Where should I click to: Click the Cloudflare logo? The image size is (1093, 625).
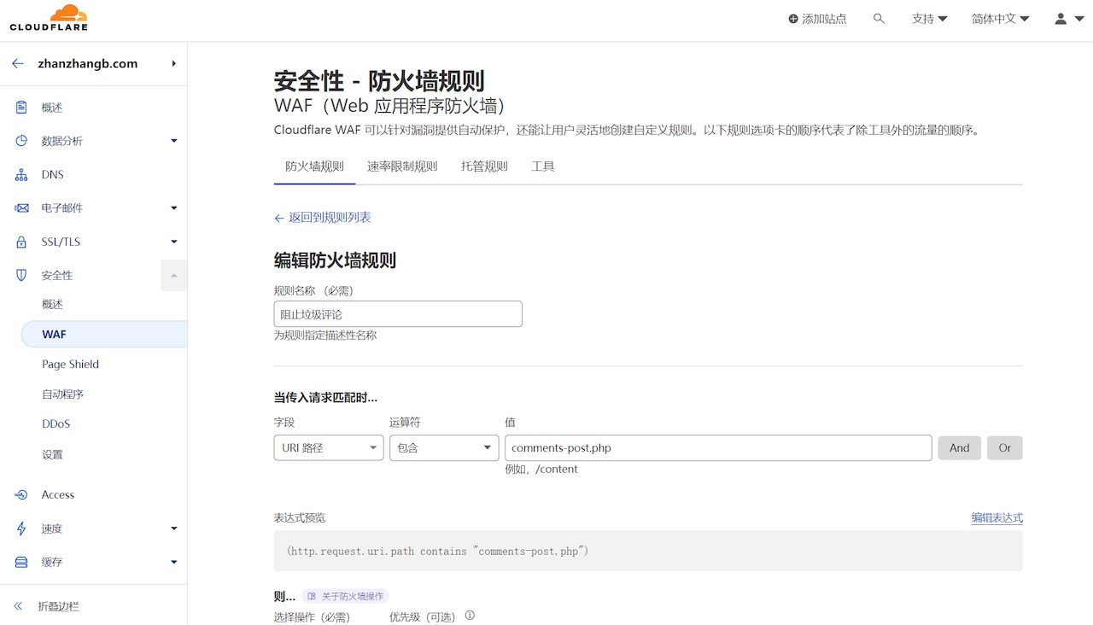click(x=49, y=18)
